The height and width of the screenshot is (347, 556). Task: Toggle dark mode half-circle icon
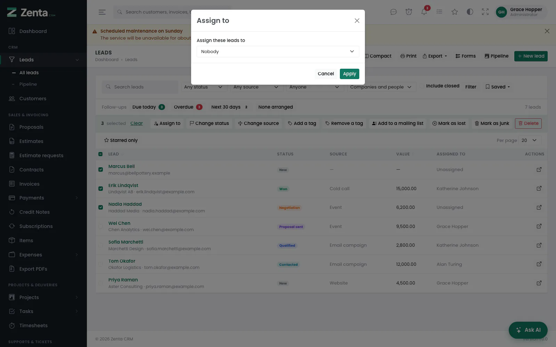pyautogui.click(x=470, y=12)
